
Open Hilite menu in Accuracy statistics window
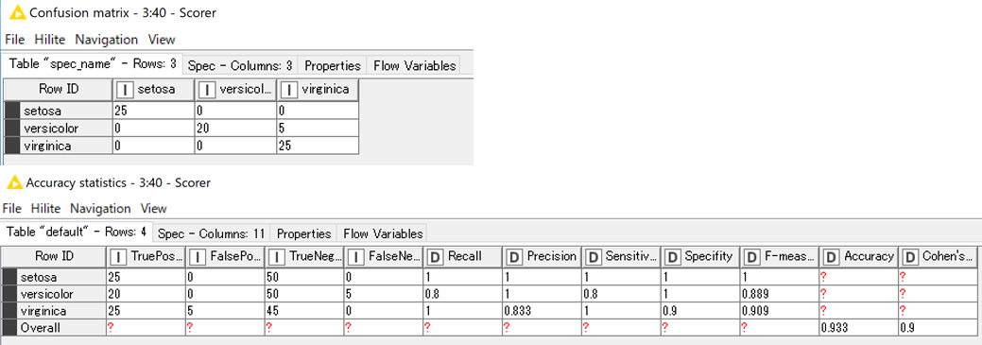pyautogui.click(x=45, y=209)
